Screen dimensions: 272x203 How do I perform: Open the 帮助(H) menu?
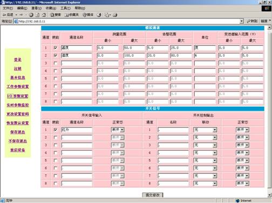click(80, 8)
